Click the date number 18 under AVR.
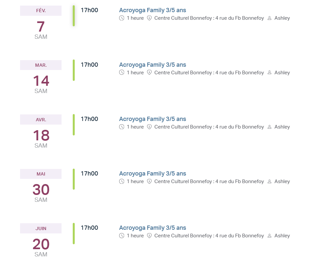Image resolution: width=317 pixels, height=261 pixels. [x=41, y=135]
